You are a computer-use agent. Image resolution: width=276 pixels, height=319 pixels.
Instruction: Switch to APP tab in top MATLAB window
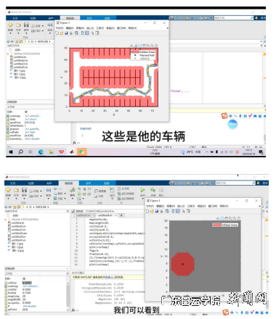[51, 18]
